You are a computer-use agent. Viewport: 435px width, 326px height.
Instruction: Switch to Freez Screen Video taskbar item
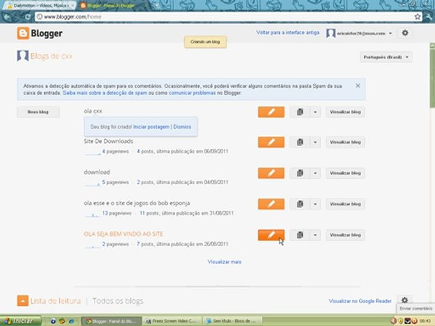coord(172,321)
